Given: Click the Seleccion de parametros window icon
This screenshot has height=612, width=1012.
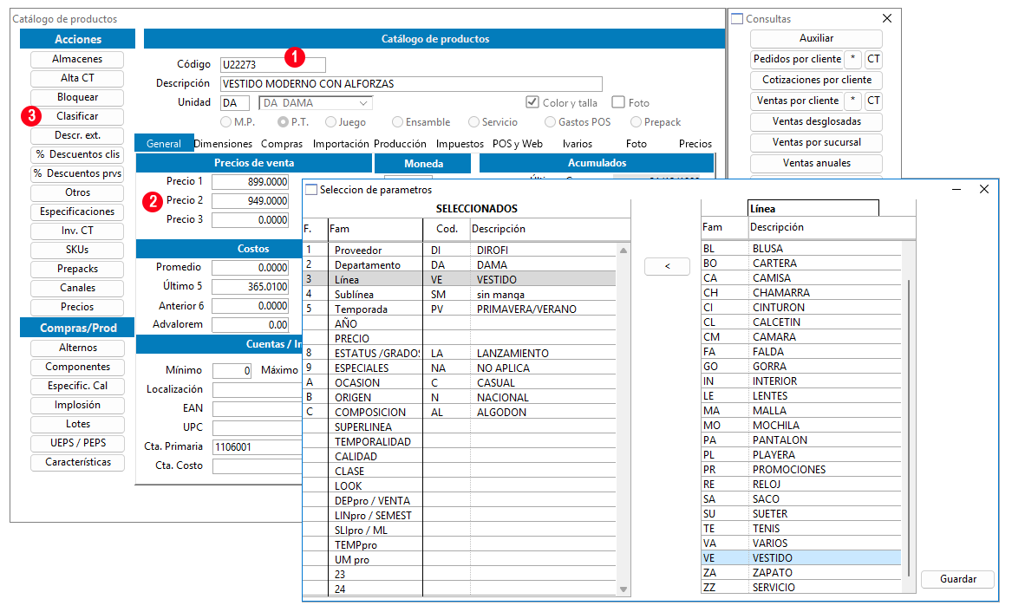Looking at the screenshot, I should 311,190.
